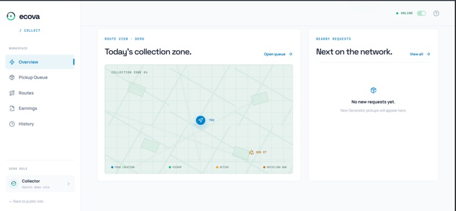The height and width of the screenshot is (211, 456).
Task: Click the Earnings receipt icon
Action: (12, 108)
